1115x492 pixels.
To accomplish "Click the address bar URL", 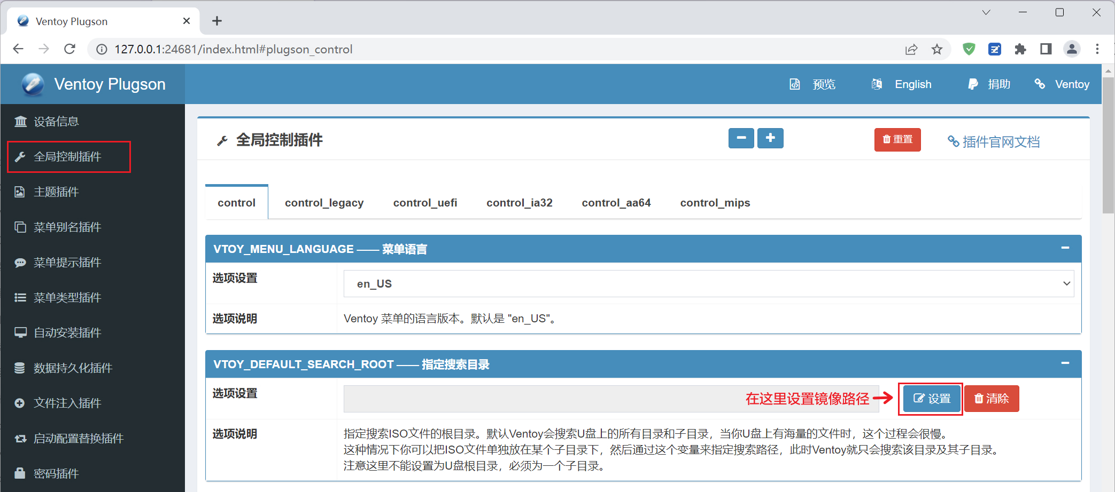I will (x=234, y=50).
